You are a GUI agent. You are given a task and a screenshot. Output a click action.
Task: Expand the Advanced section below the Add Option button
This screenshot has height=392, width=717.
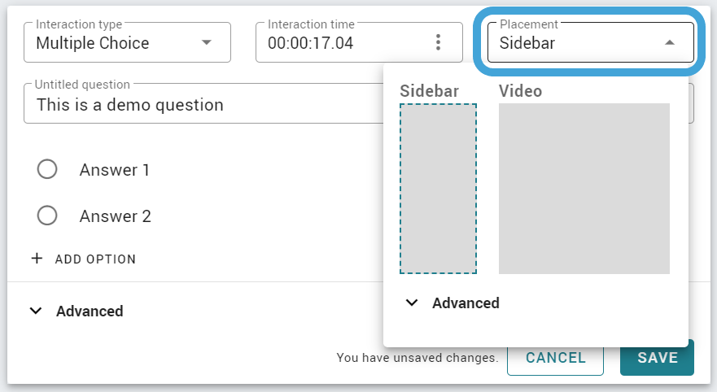point(77,311)
